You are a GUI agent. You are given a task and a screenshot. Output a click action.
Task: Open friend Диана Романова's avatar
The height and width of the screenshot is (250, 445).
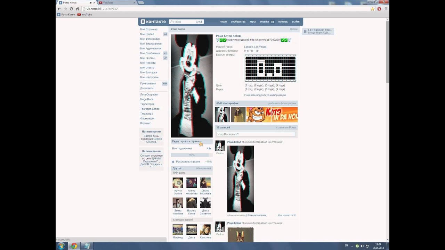(205, 183)
